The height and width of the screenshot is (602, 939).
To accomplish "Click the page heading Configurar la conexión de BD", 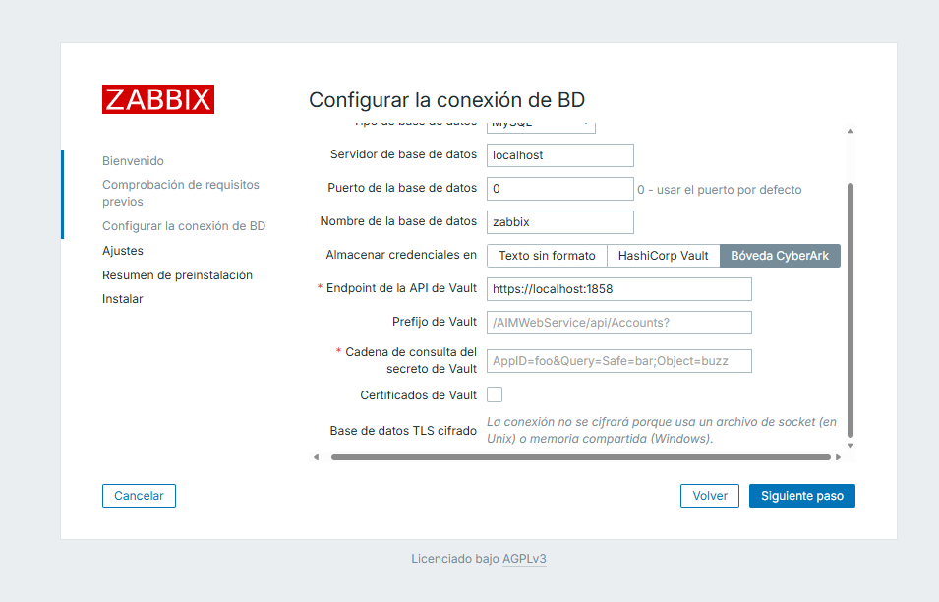I will pyautogui.click(x=446, y=100).
